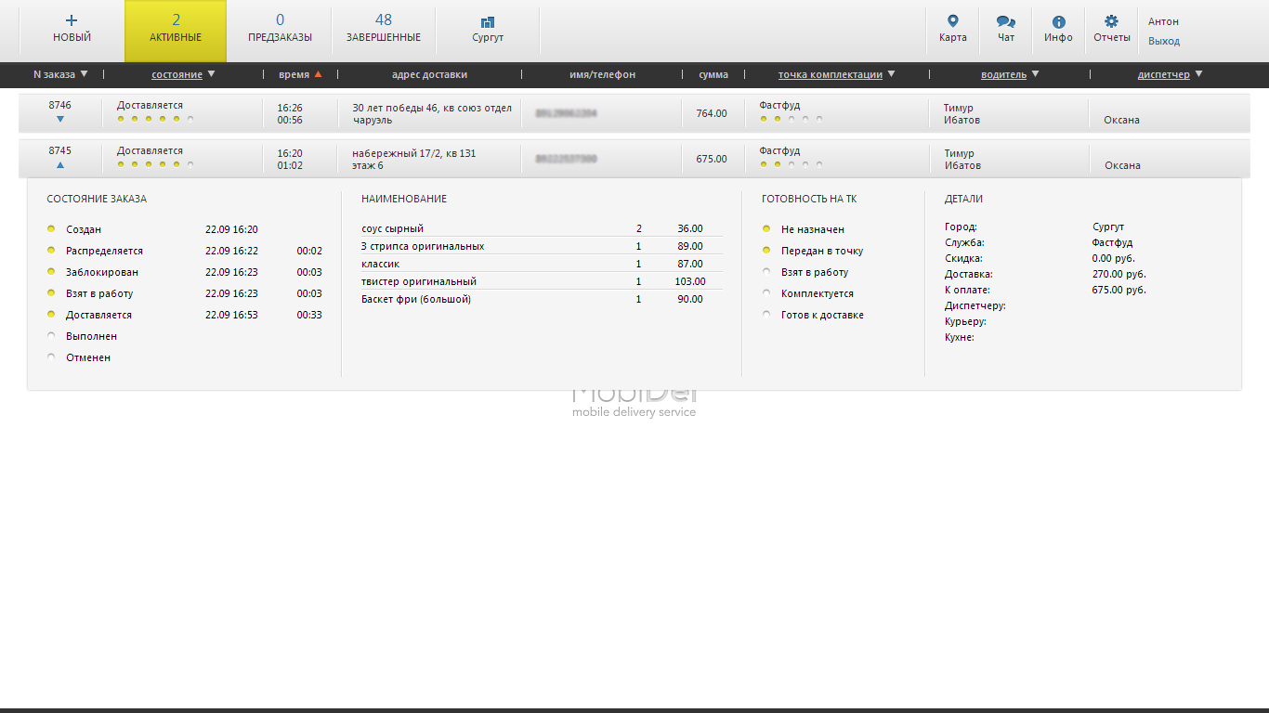Select the Не назначен readiness status

tap(766, 228)
